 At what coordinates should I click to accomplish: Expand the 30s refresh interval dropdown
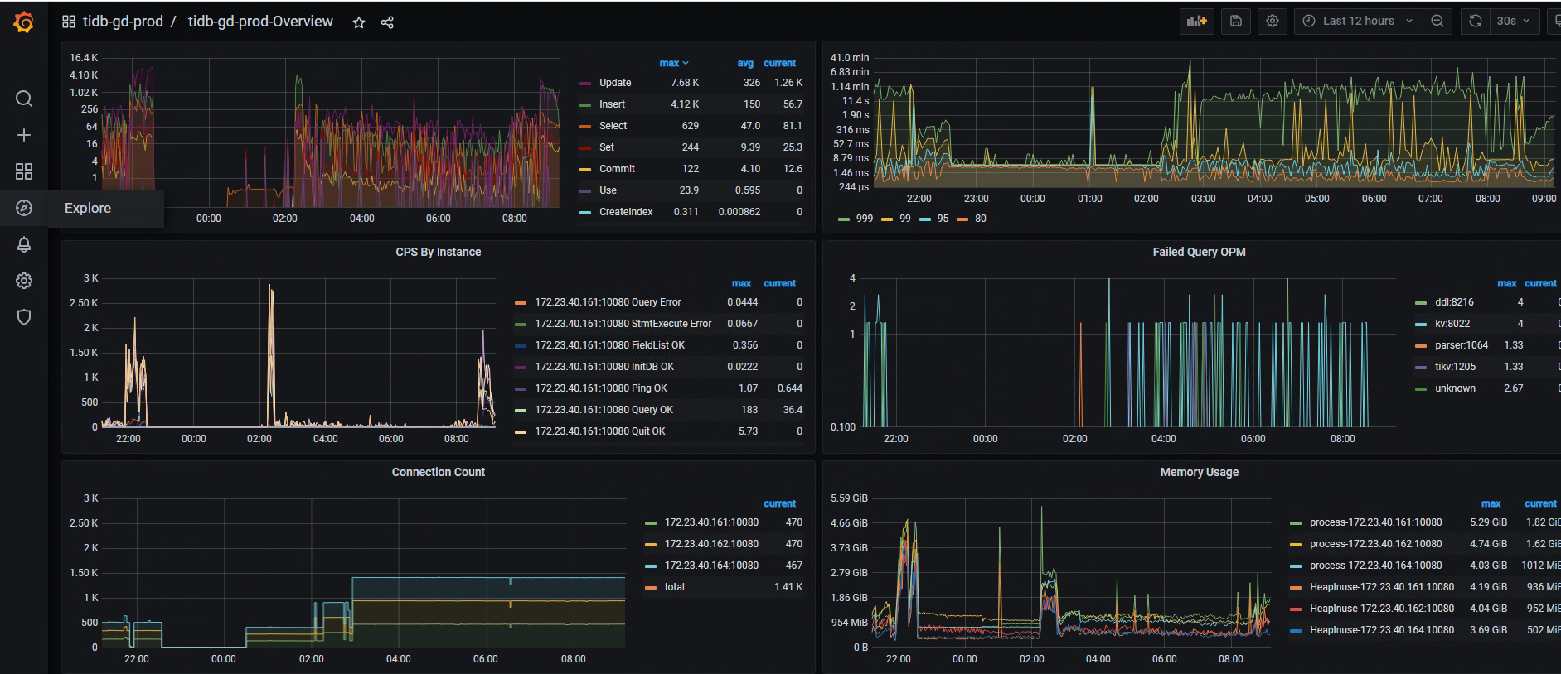point(1513,22)
